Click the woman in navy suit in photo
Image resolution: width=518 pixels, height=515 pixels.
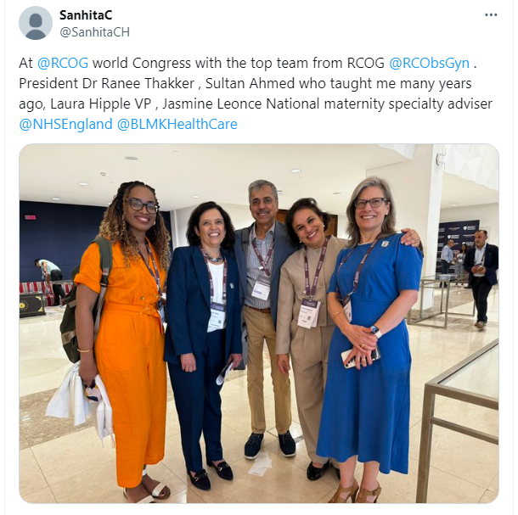(203, 344)
